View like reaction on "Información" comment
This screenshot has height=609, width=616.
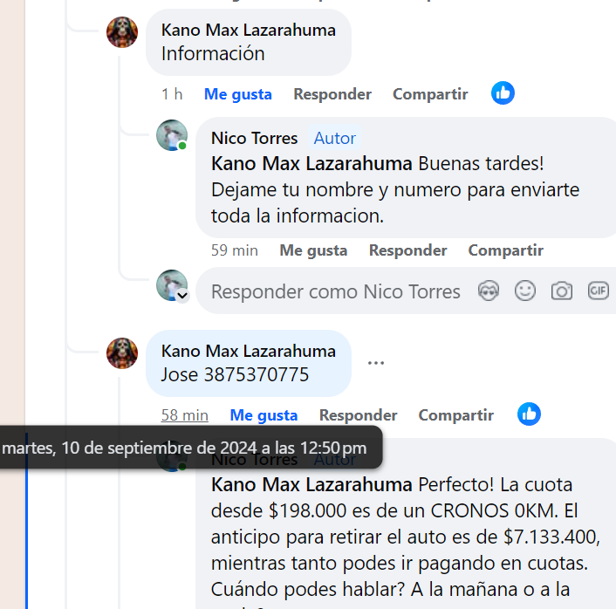503,93
